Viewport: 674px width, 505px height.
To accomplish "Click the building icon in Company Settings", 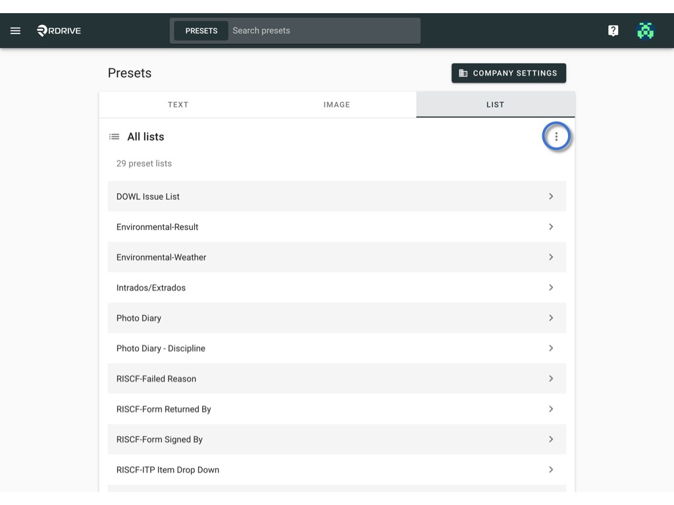I will (x=463, y=73).
